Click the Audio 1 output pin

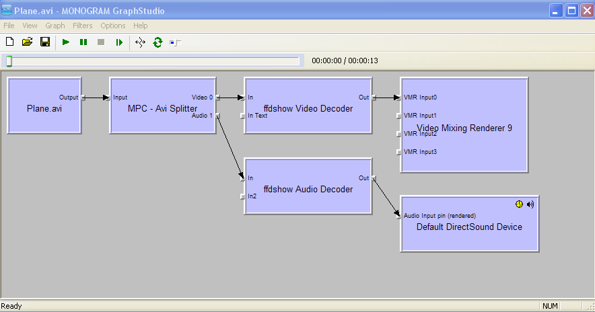(x=218, y=116)
